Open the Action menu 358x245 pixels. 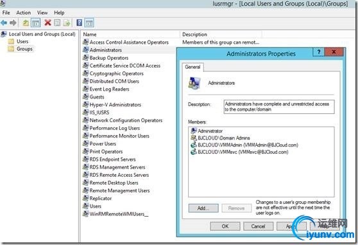23,13
